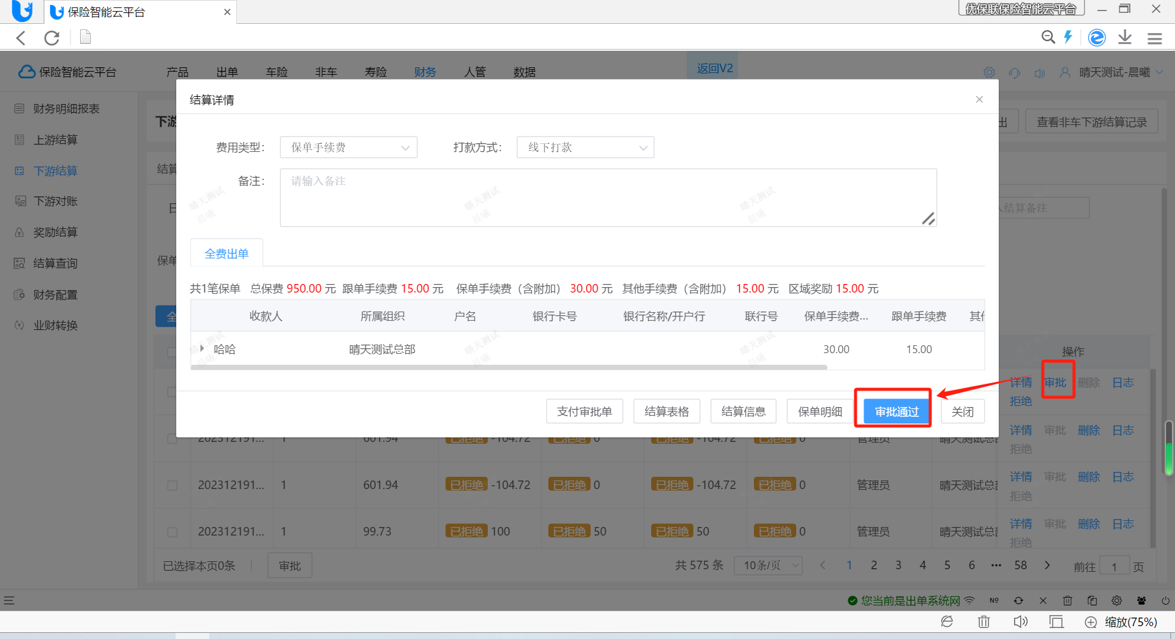Click the 关闭 button in the dialog
Image resolution: width=1175 pixels, height=639 pixels.
coord(963,412)
